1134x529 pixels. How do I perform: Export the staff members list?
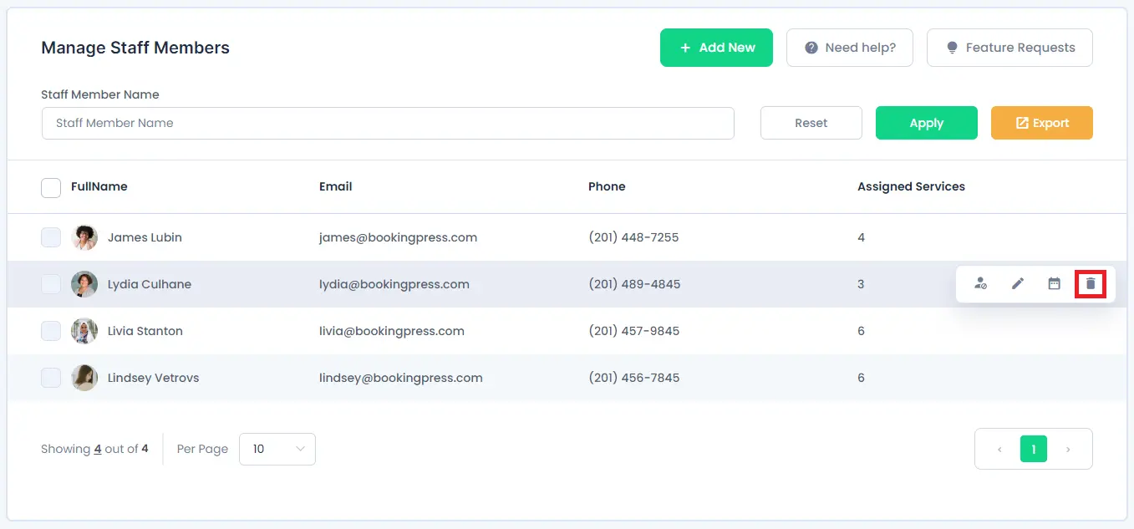tap(1041, 123)
